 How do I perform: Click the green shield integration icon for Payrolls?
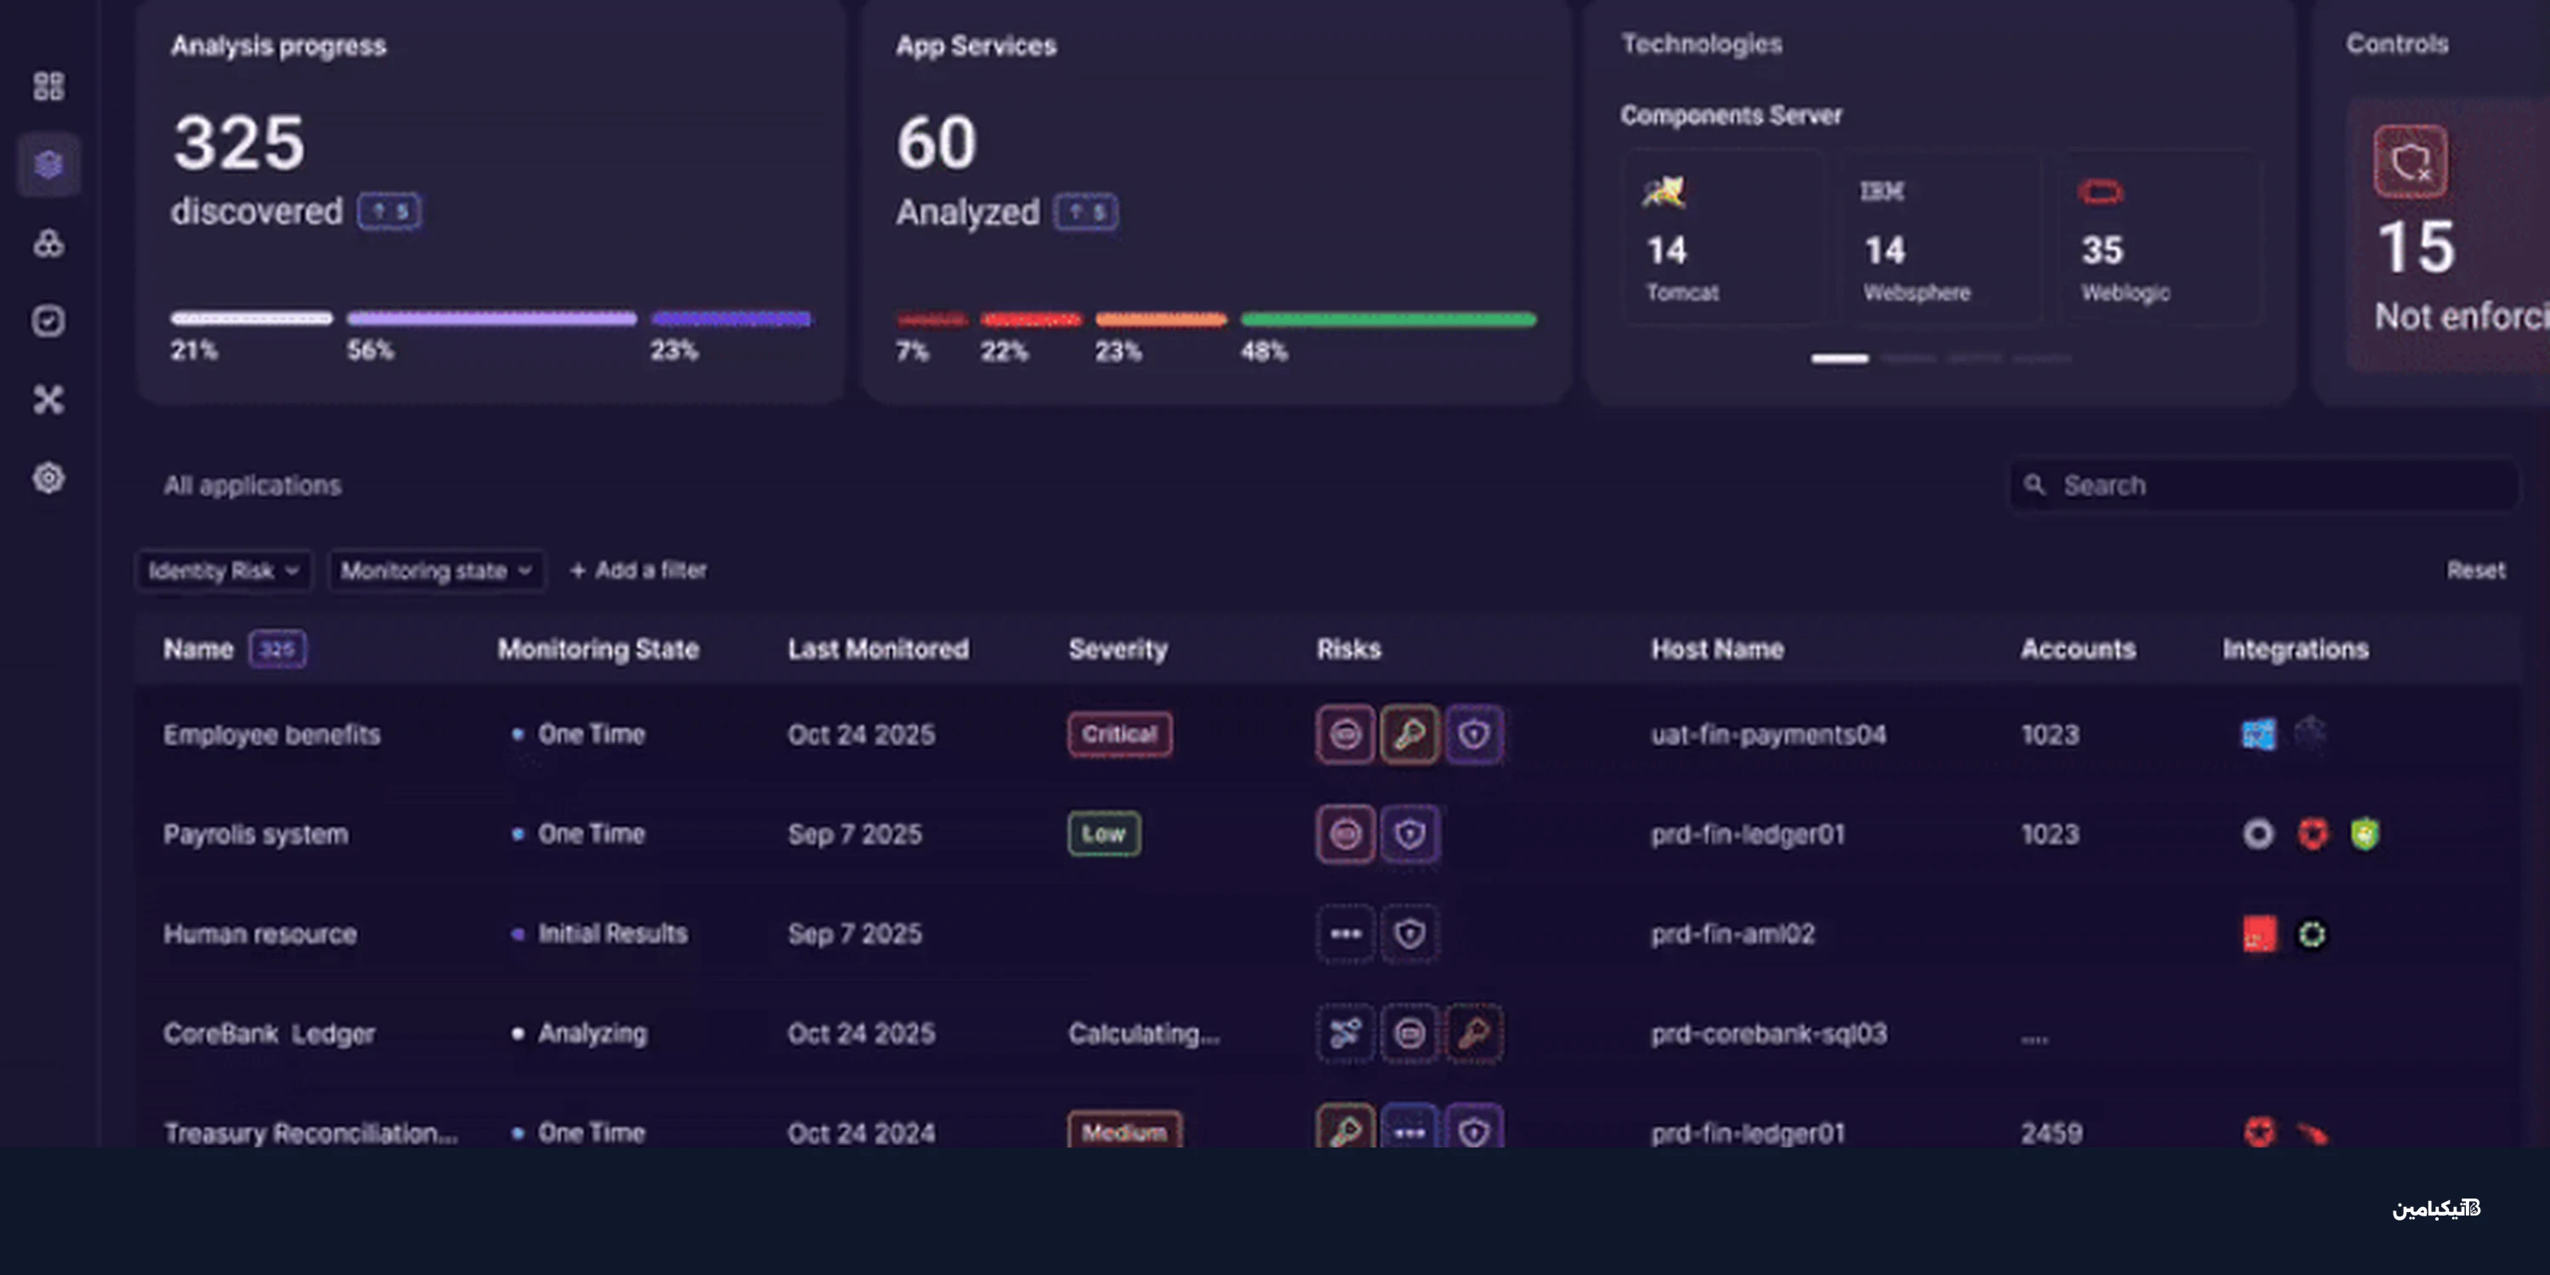pos(2365,835)
